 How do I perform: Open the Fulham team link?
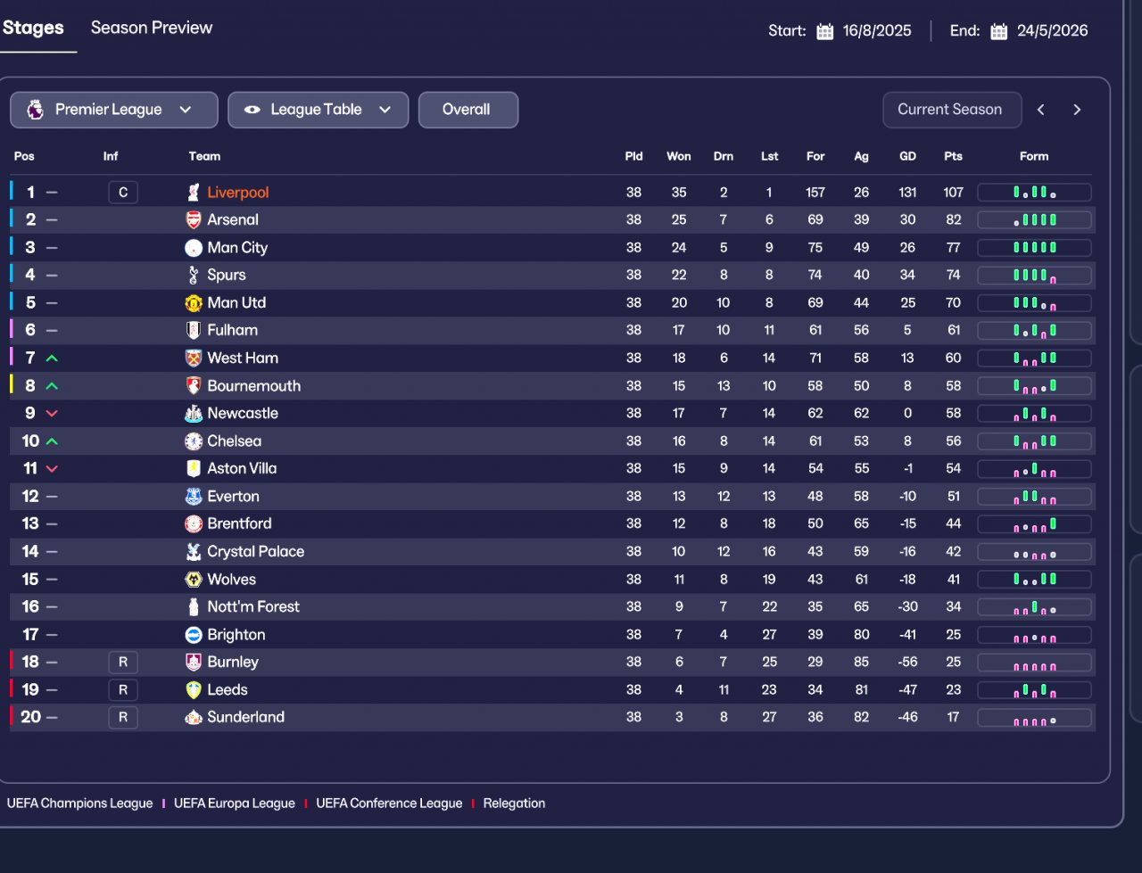pos(232,331)
